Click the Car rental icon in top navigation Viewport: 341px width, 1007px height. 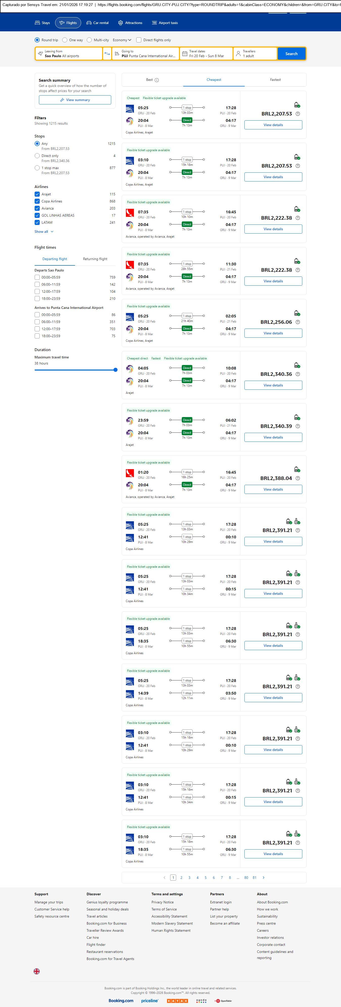coord(89,23)
